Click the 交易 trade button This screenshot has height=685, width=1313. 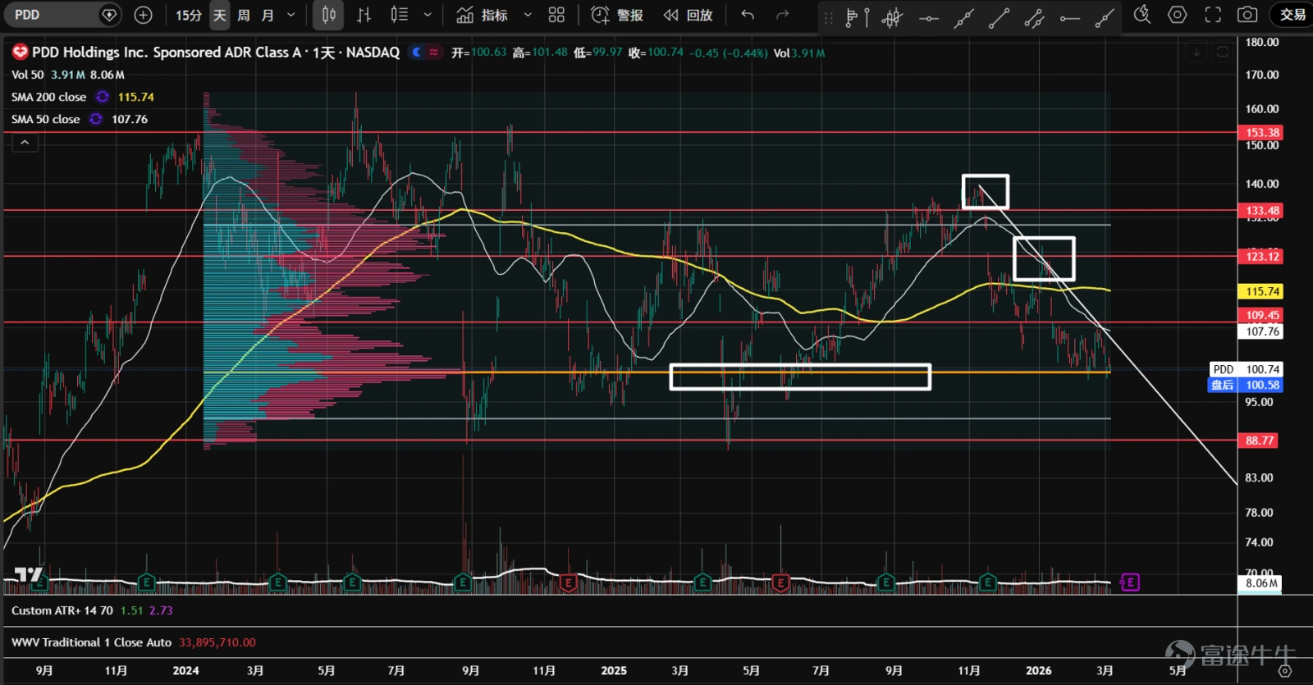click(x=1292, y=15)
